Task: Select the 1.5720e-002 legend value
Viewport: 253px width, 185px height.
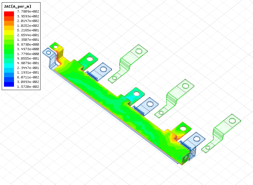Action: coord(28,87)
